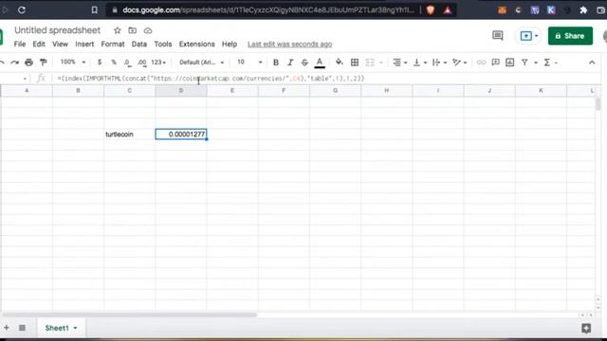Open the Extensions menu

click(x=196, y=45)
